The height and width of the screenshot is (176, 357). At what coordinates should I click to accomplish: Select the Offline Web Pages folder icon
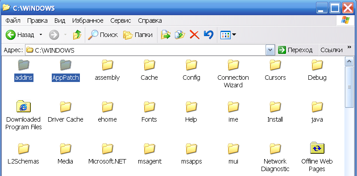pyautogui.click(x=317, y=148)
